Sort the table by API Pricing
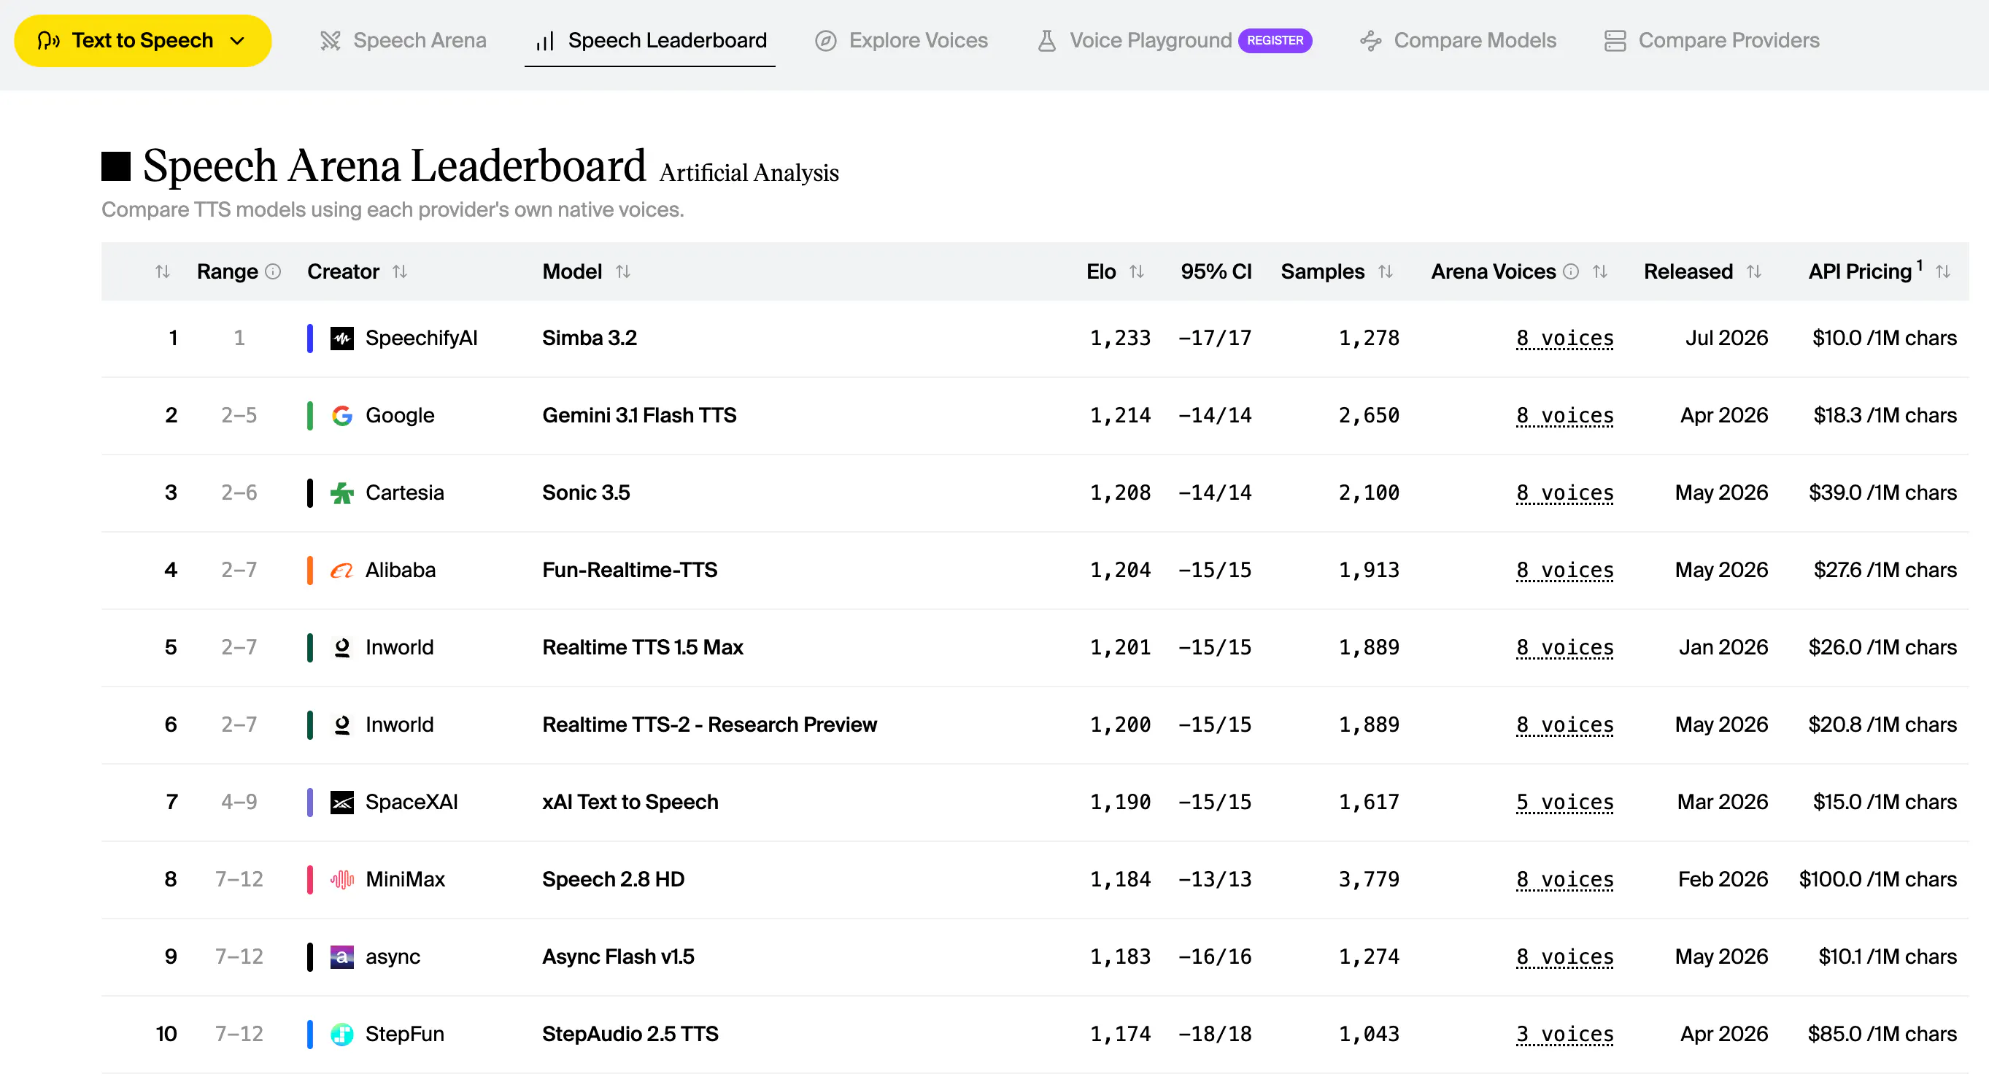 pos(1944,271)
